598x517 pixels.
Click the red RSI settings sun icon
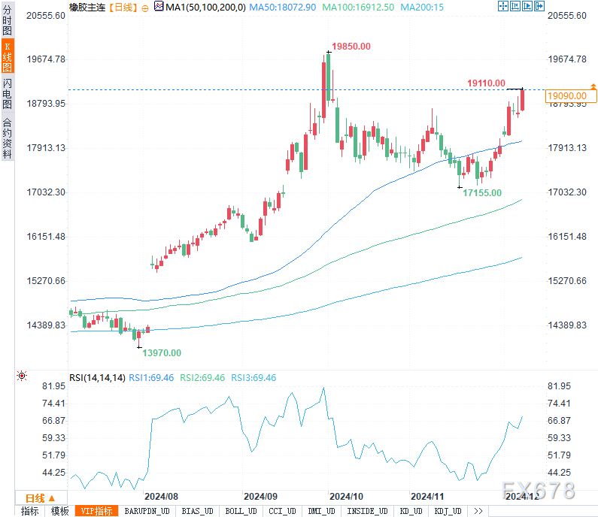(x=22, y=376)
